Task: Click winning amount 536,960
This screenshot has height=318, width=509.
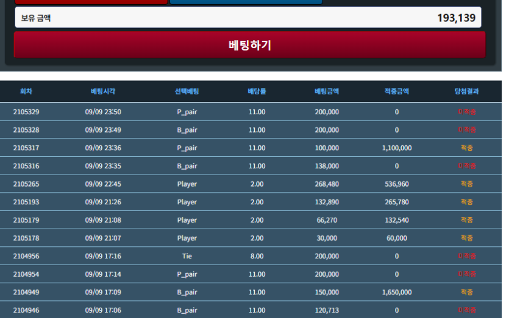Action: (397, 184)
